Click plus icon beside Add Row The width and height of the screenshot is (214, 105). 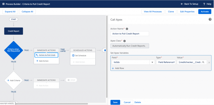click(x=113, y=68)
